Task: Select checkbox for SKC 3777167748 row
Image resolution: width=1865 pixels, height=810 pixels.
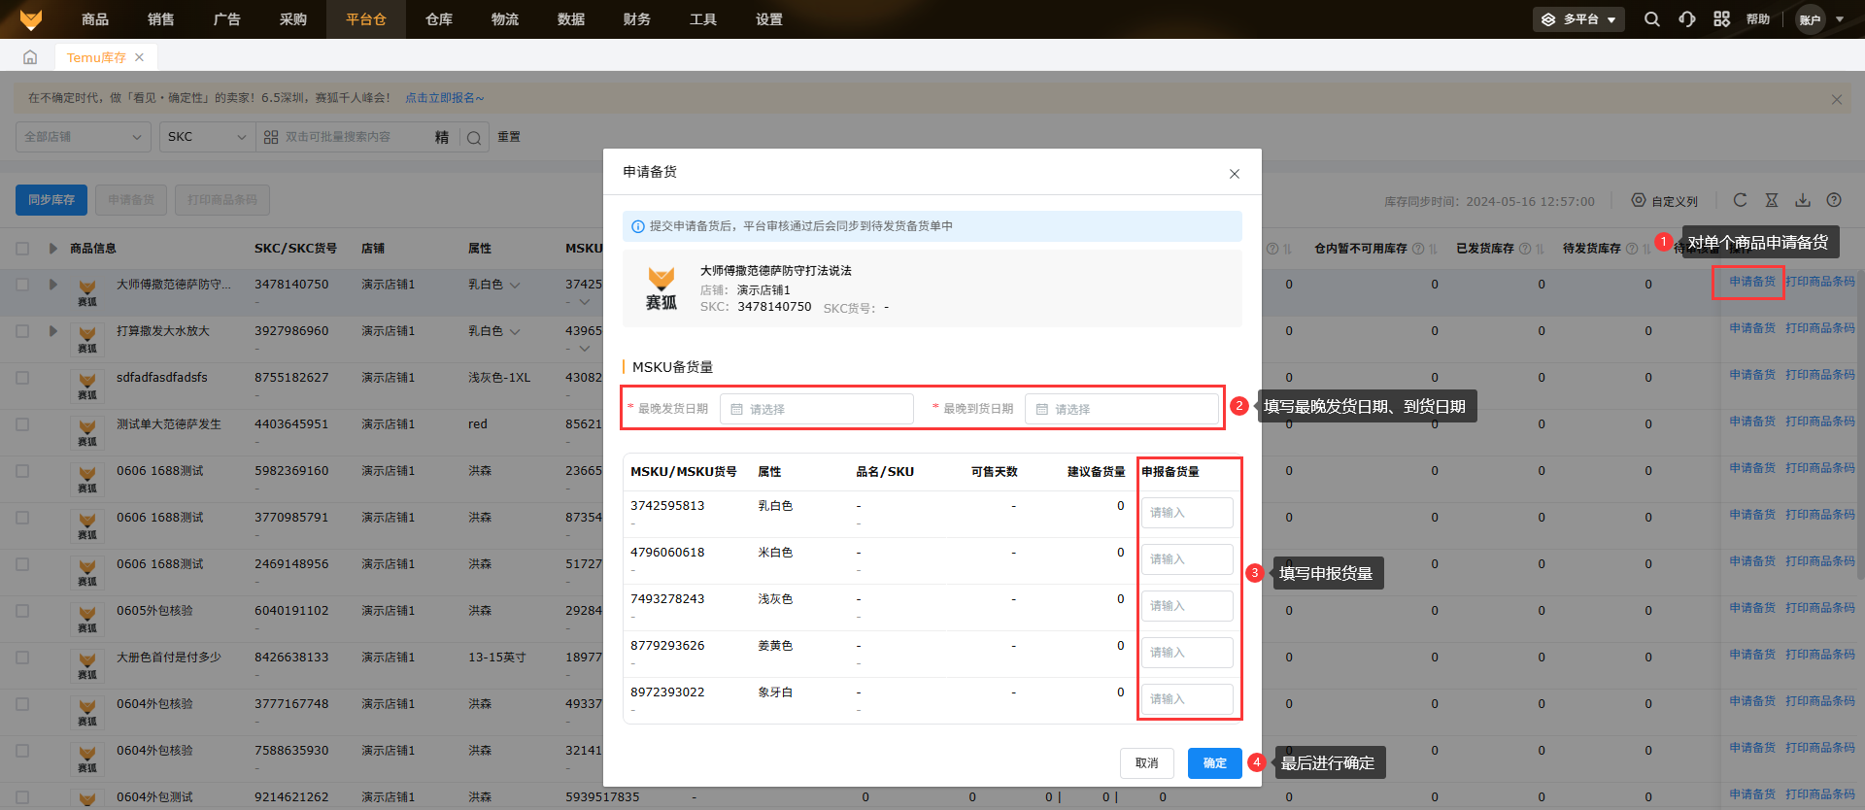Action: pos(22,704)
